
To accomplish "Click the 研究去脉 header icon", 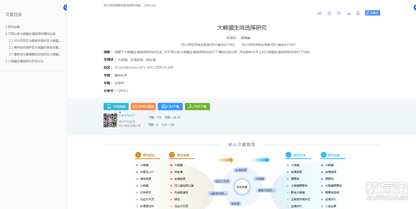I will tap(324, 155).
